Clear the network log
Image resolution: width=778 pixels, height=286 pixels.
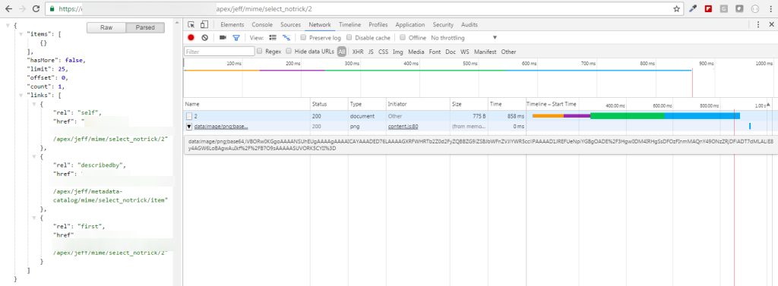[204, 38]
